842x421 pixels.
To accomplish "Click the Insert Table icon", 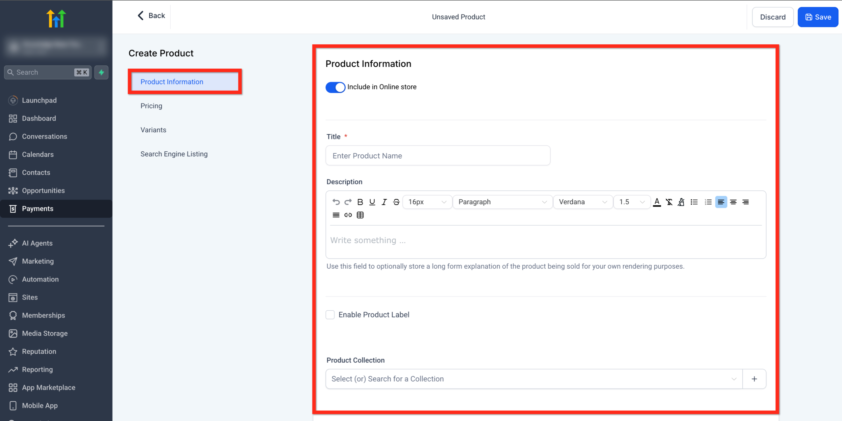I will click(360, 215).
